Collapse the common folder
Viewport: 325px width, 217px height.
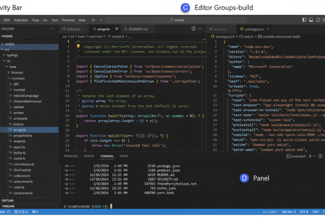point(29,78)
